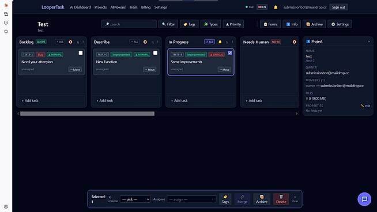The height and width of the screenshot is (212, 377).
Task: Open the Tags filter dropdown
Action: pyautogui.click(x=189, y=24)
